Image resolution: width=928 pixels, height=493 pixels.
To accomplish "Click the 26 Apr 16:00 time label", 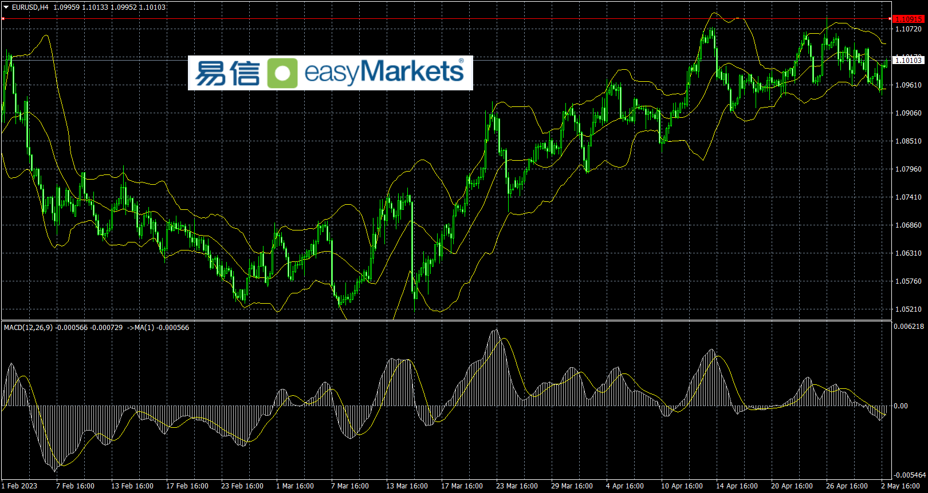I will (x=847, y=486).
